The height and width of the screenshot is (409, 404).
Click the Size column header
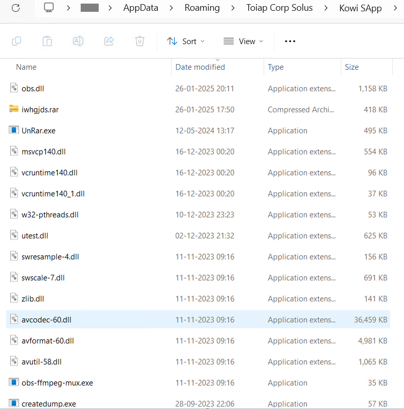352,67
